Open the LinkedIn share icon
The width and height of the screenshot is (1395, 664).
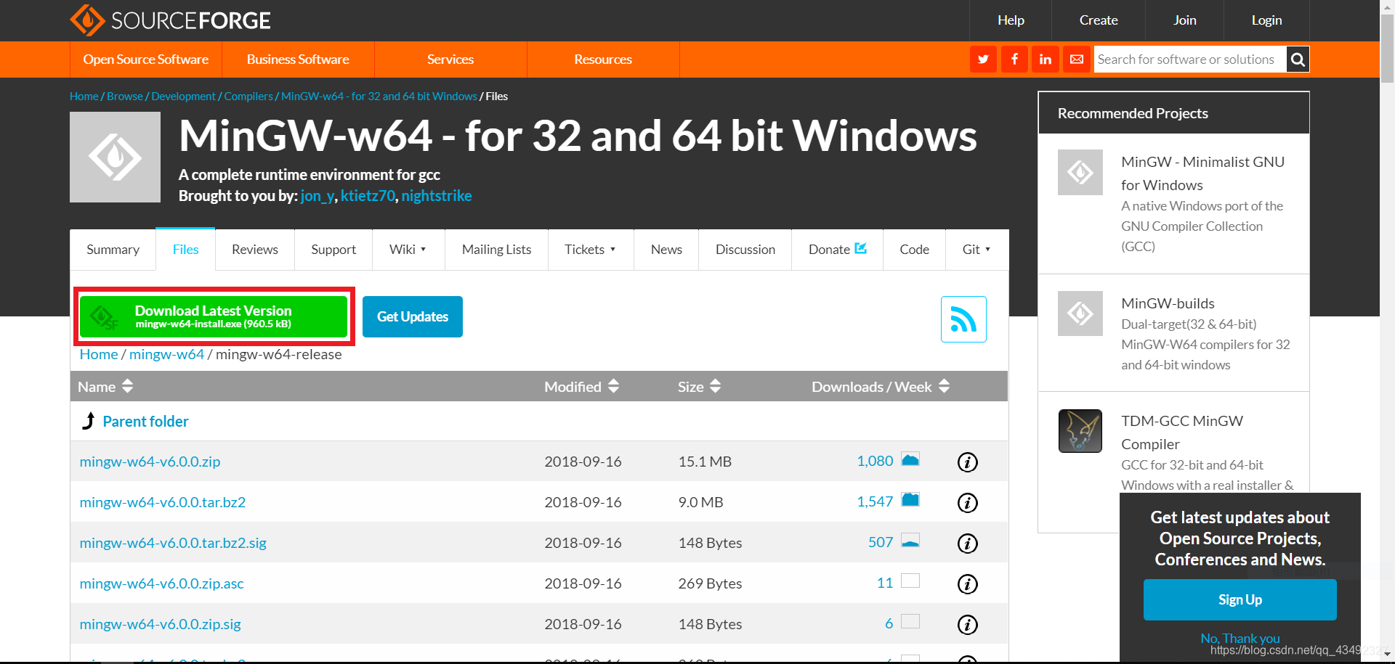click(1046, 60)
